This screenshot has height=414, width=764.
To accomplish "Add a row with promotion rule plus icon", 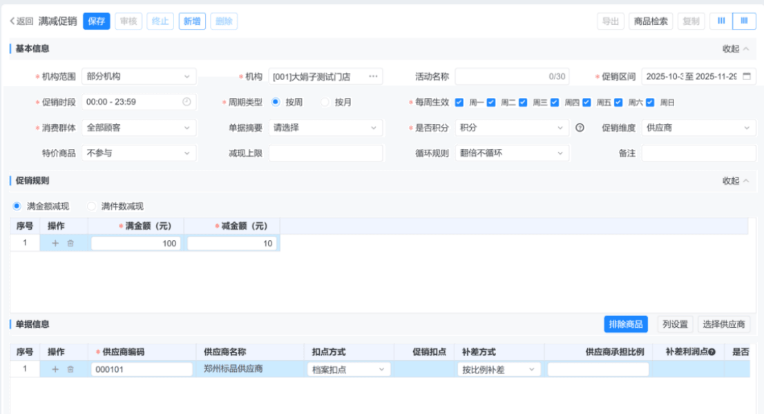I will tap(55, 244).
